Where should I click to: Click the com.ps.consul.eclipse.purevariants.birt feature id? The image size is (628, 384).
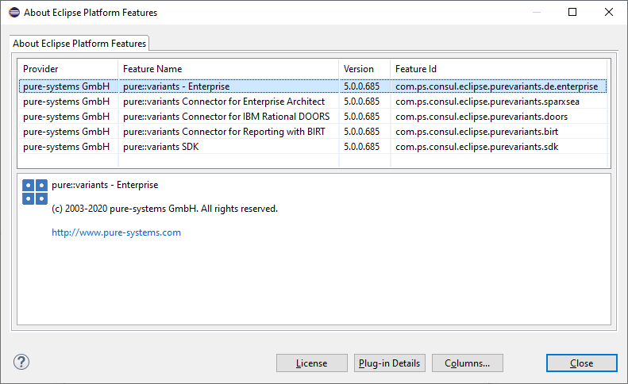pyautogui.click(x=476, y=132)
